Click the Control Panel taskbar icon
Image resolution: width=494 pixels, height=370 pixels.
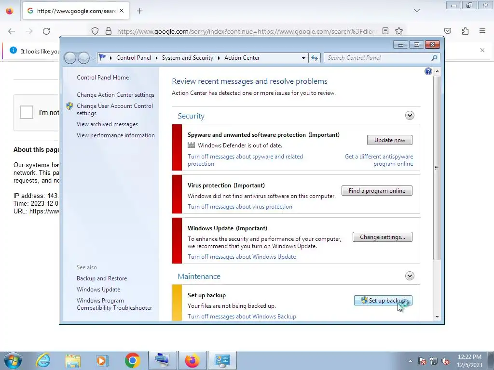click(222, 360)
